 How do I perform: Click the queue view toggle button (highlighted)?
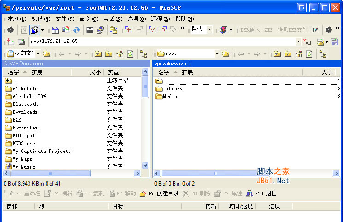(35, 30)
